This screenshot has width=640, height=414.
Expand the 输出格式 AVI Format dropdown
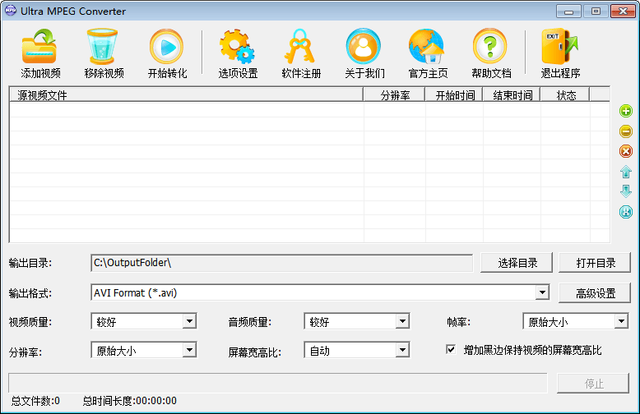click(542, 292)
